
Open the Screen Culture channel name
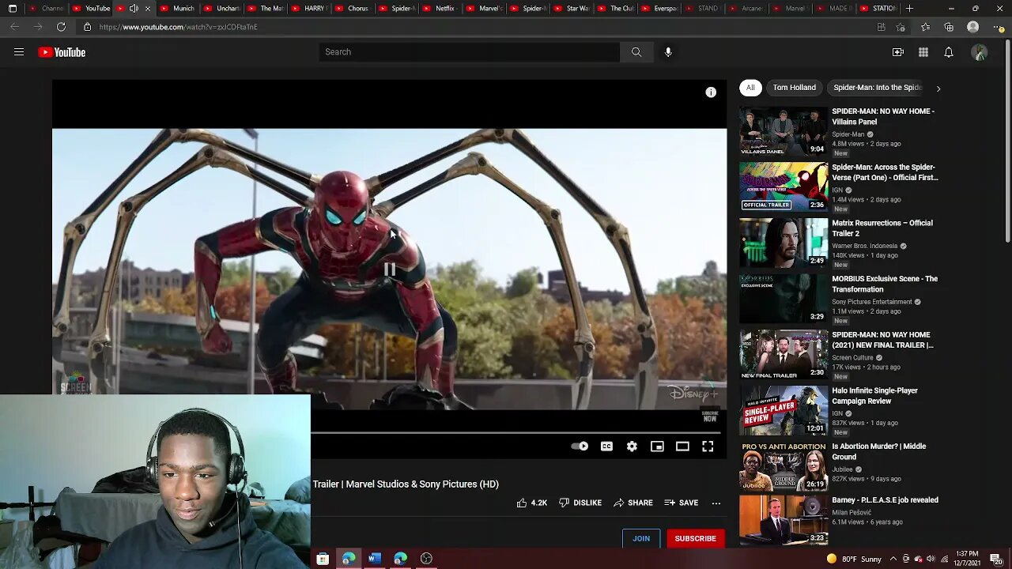852,357
